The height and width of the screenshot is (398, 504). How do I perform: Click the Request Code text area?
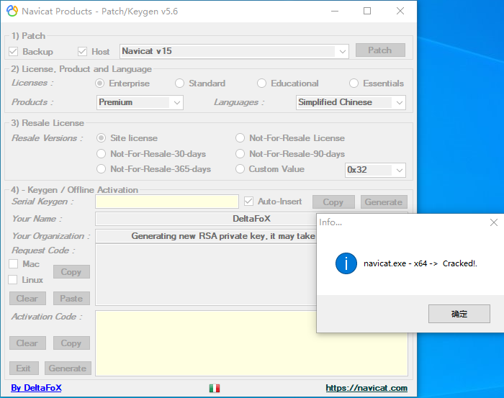pos(206,274)
